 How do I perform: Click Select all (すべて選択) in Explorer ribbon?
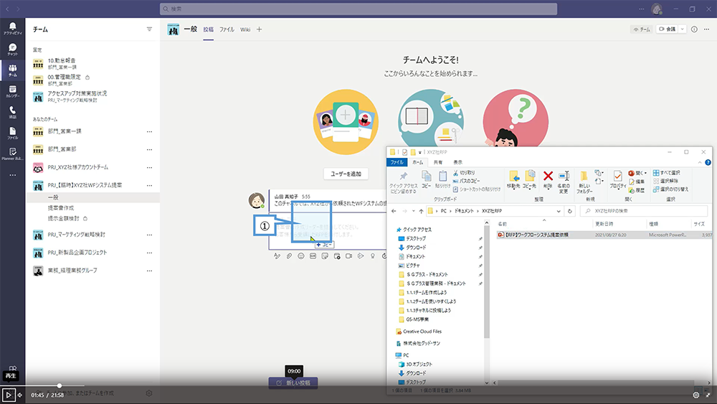point(666,173)
